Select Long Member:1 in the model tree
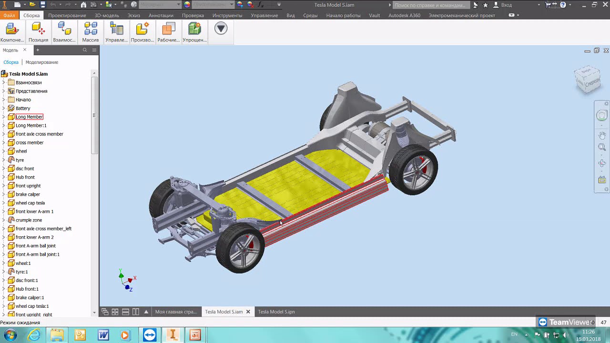610x343 pixels. (x=31, y=125)
